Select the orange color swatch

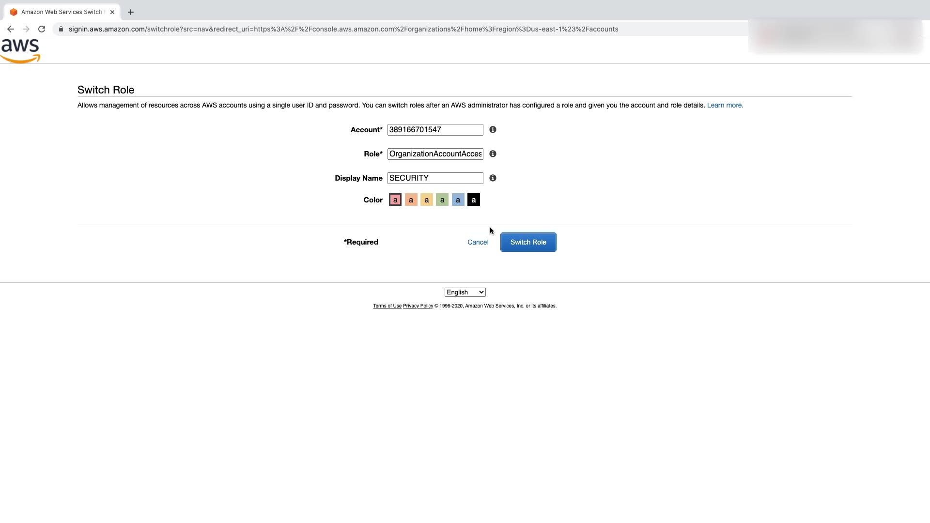(411, 200)
